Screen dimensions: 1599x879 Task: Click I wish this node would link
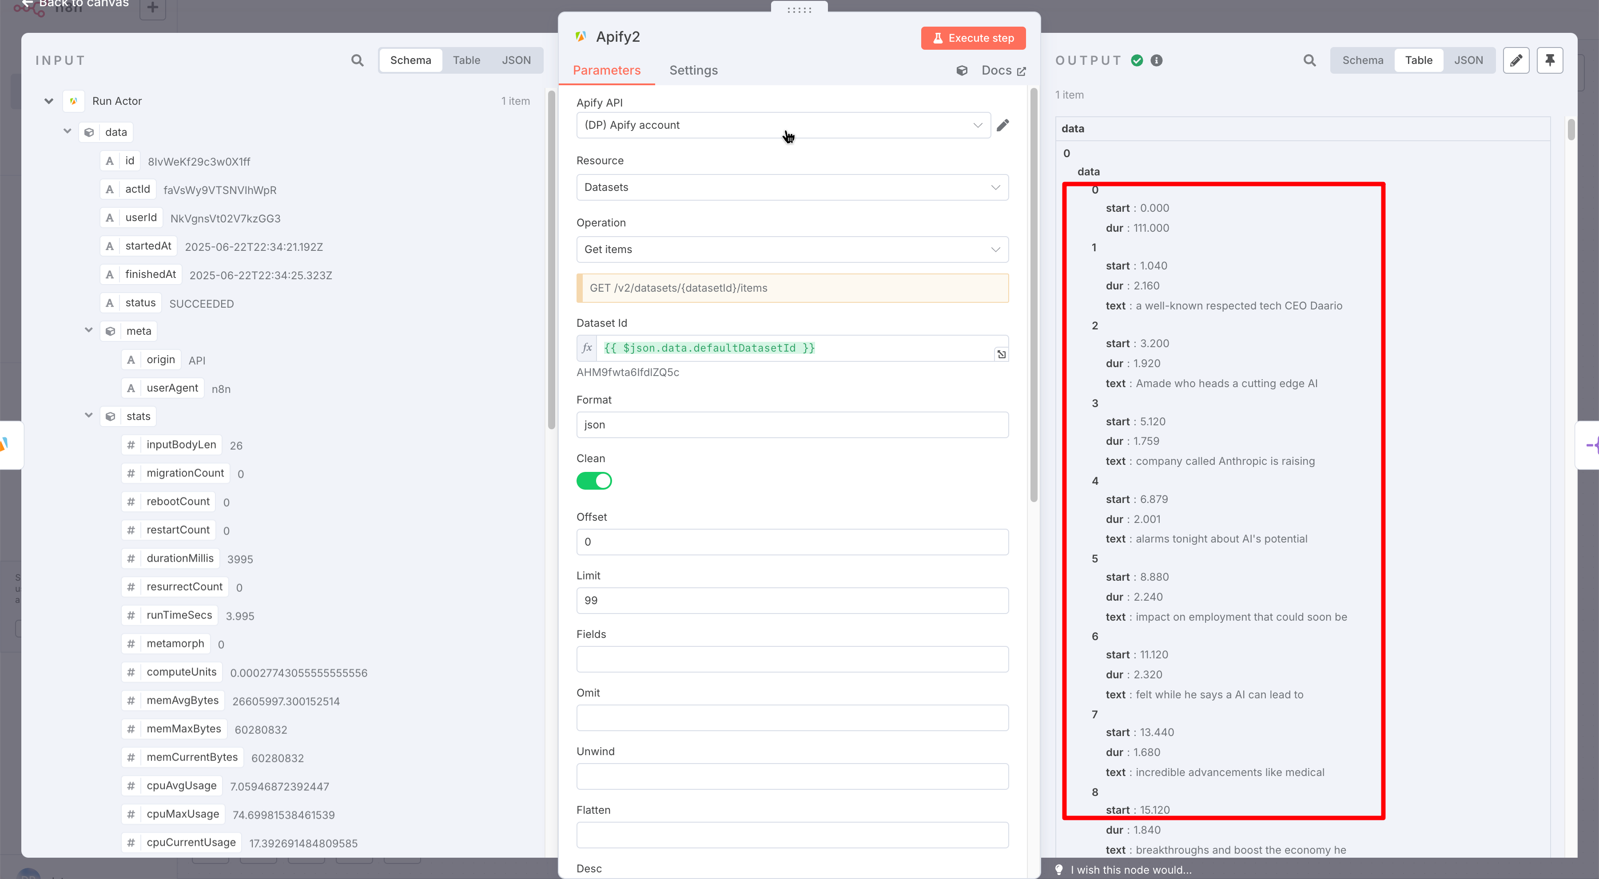(1130, 870)
